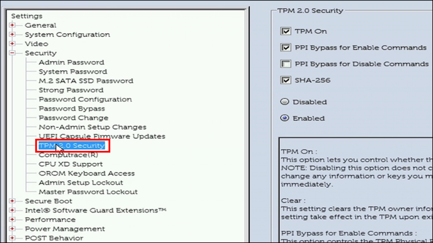Expand the Secure Boot section
The image size is (433, 243).
[12, 201]
